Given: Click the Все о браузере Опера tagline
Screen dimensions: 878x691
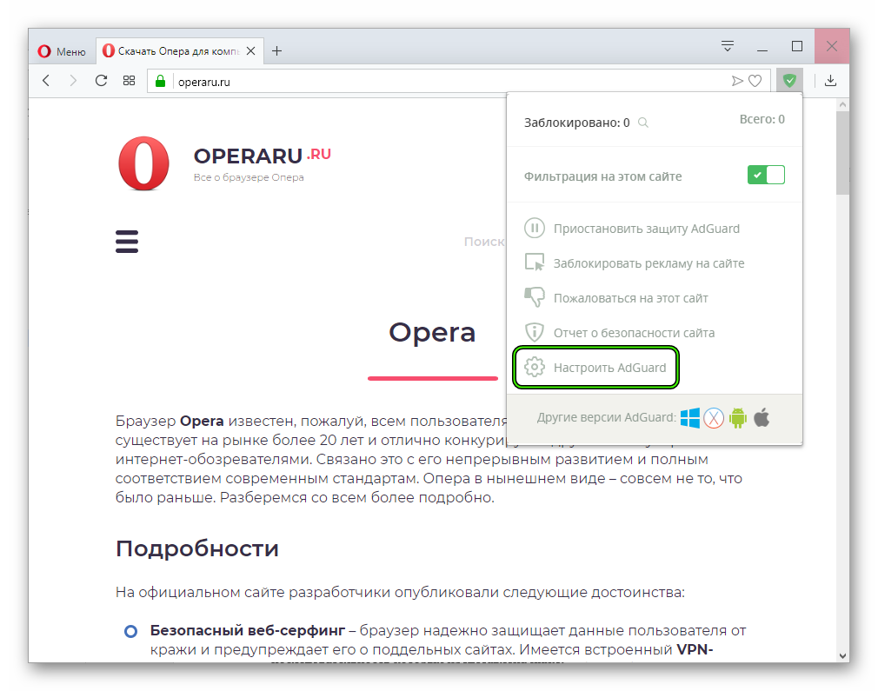Looking at the screenshot, I should click(249, 177).
